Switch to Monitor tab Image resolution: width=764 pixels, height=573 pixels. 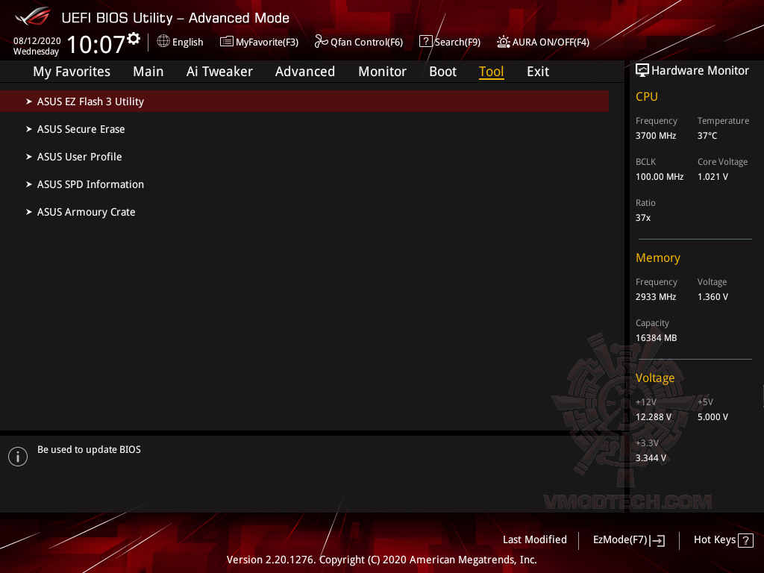click(383, 72)
